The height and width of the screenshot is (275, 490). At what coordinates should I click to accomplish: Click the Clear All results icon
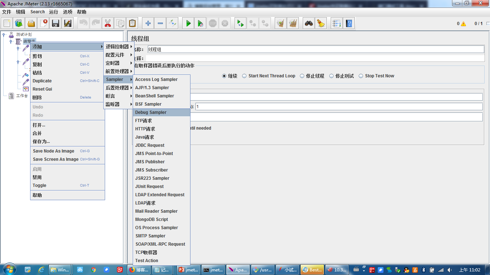(293, 23)
